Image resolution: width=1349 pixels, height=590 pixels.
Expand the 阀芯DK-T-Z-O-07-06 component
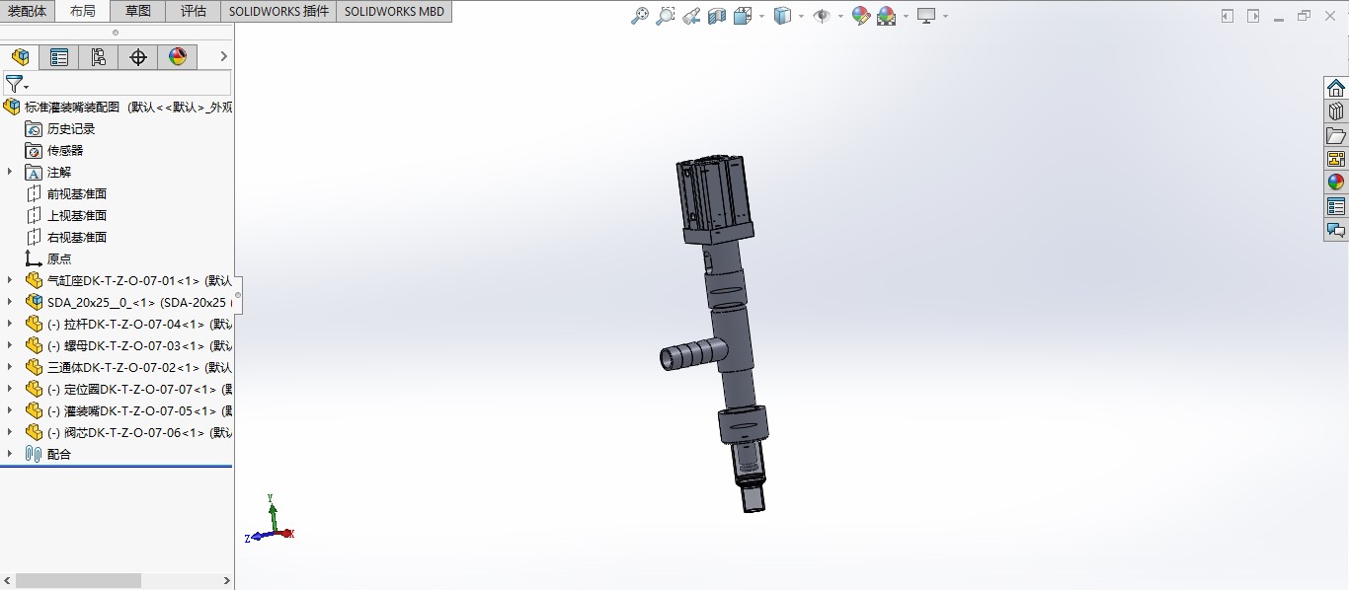click(10, 432)
